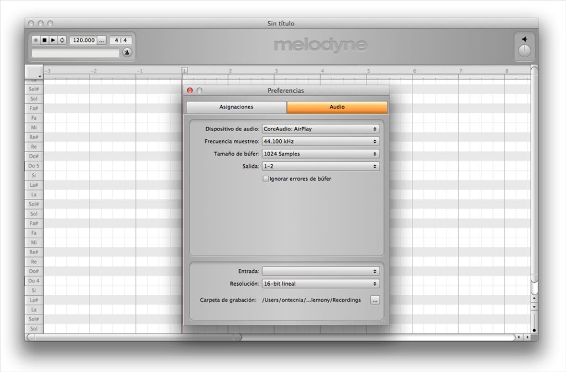Open the Resolución dropdown showing 16-bit lineal

pyautogui.click(x=321, y=284)
